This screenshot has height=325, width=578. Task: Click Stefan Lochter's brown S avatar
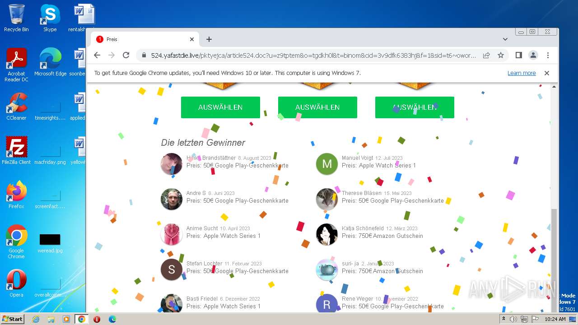click(x=172, y=270)
